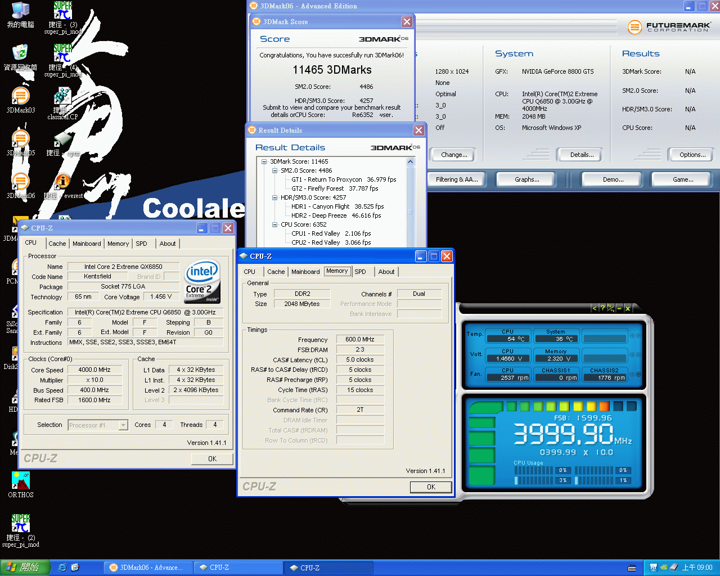Collapse the SM2.0 Score tree node
The image size is (720, 576).
[275, 170]
